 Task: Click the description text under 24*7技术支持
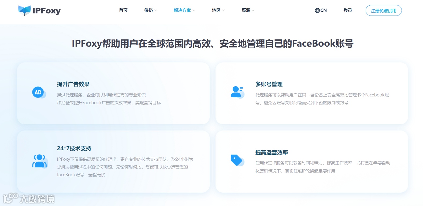[x=125, y=167]
